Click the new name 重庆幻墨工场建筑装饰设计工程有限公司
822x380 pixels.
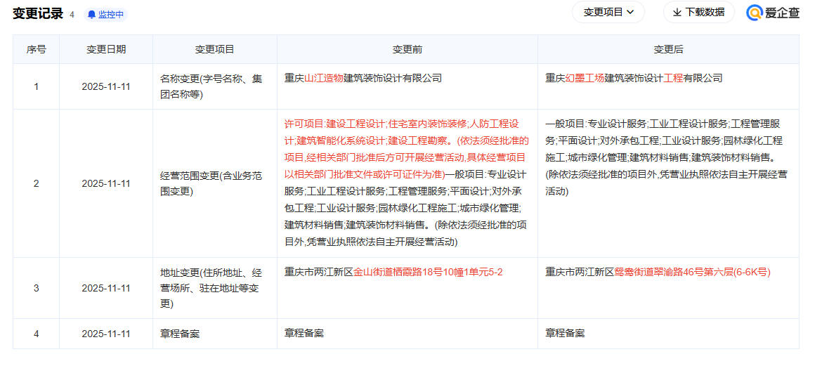pyautogui.click(x=633, y=78)
